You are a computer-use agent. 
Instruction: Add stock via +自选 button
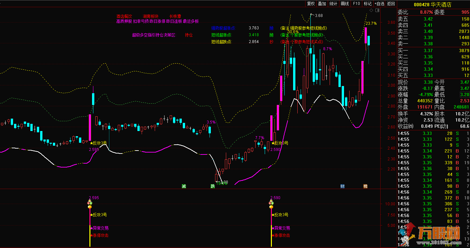(379, 4)
